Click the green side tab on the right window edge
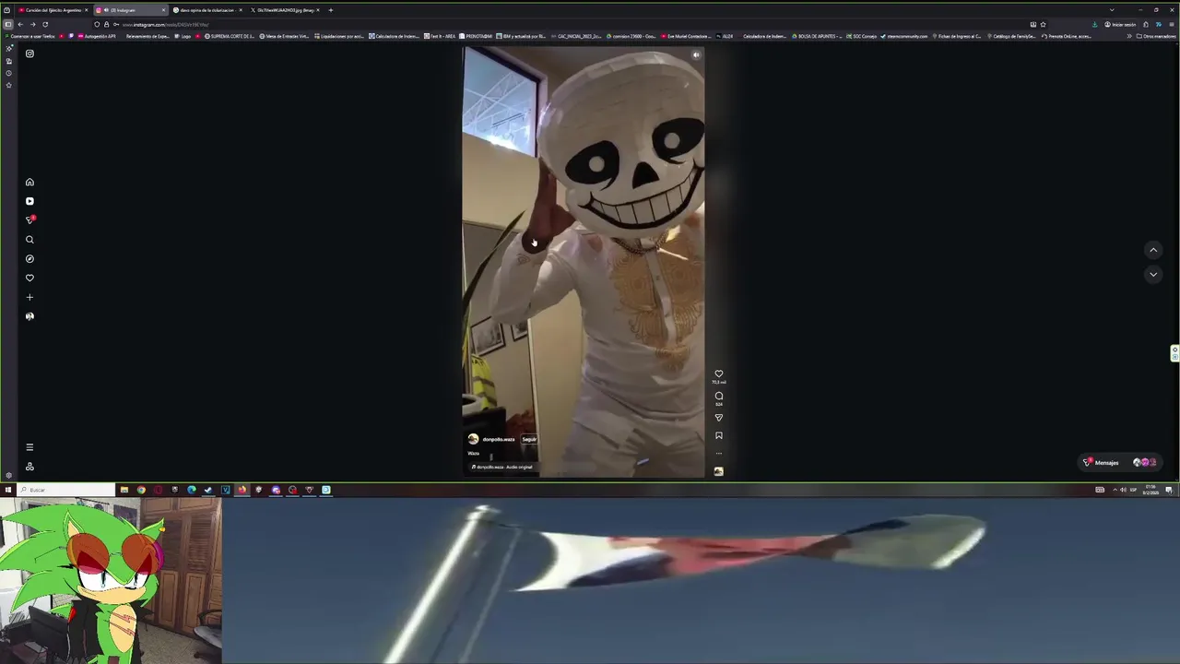The image size is (1180, 664). click(x=1175, y=353)
